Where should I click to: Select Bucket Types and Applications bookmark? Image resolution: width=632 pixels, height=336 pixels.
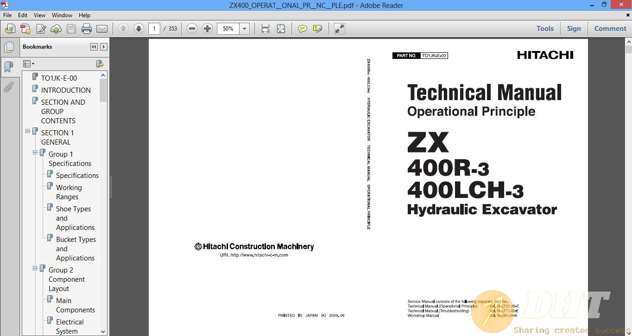76,248
